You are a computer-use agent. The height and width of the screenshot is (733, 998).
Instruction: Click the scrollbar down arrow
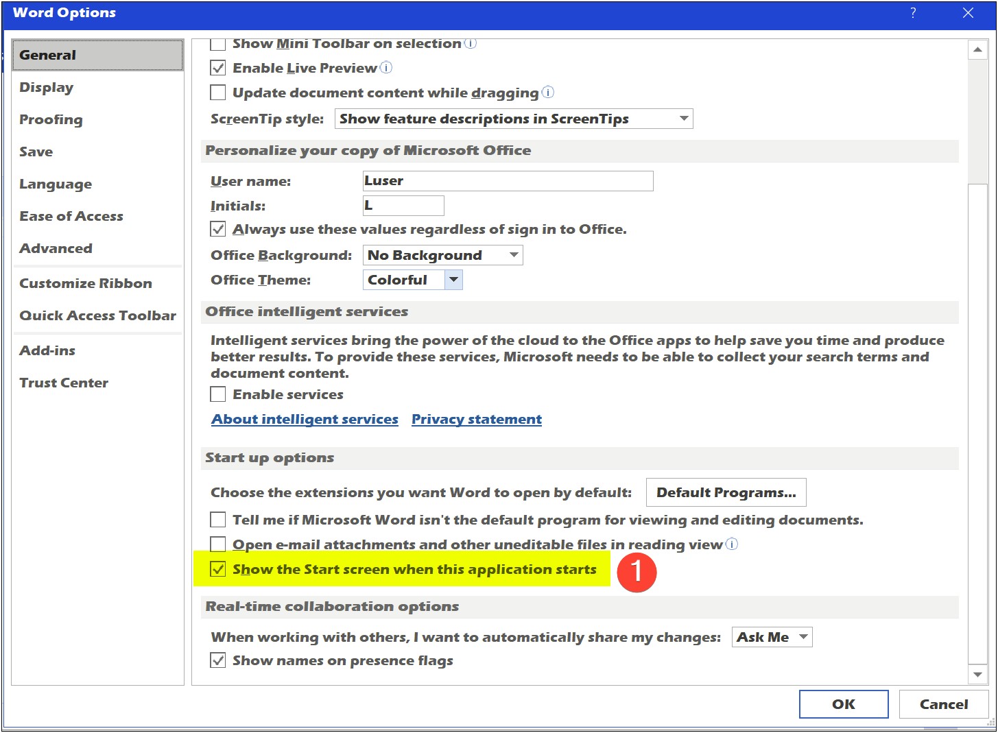point(977,675)
